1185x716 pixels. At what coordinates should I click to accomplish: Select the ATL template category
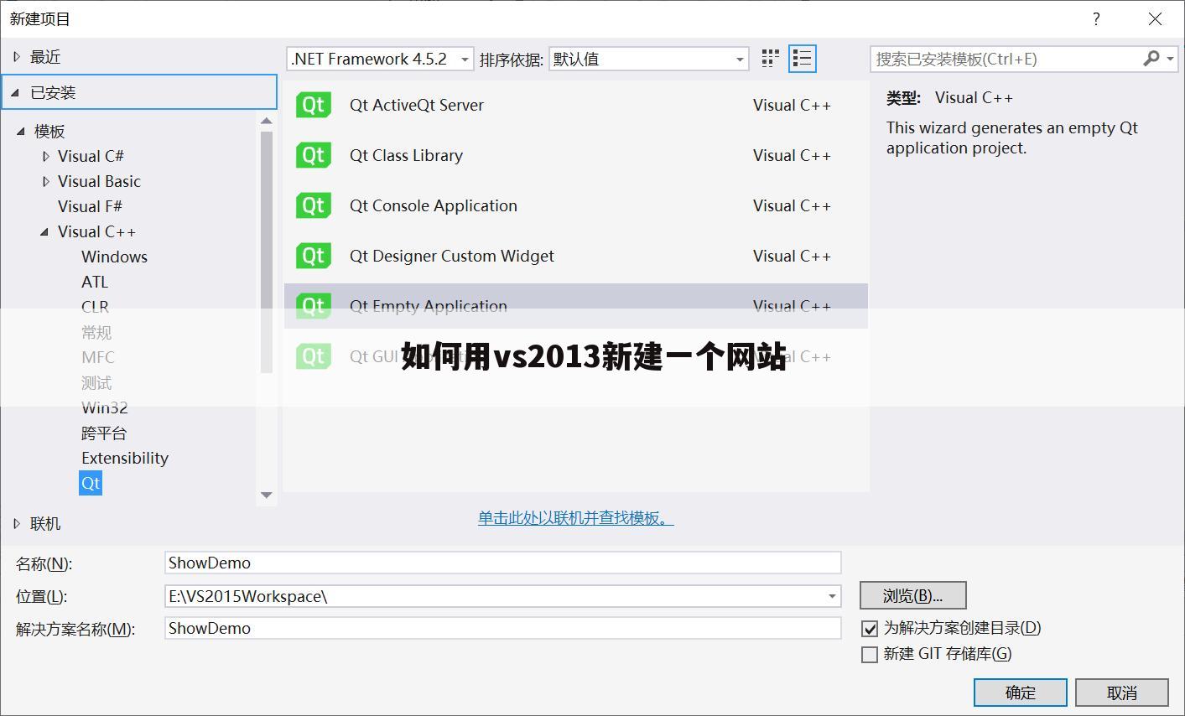[x=95, y=282]
